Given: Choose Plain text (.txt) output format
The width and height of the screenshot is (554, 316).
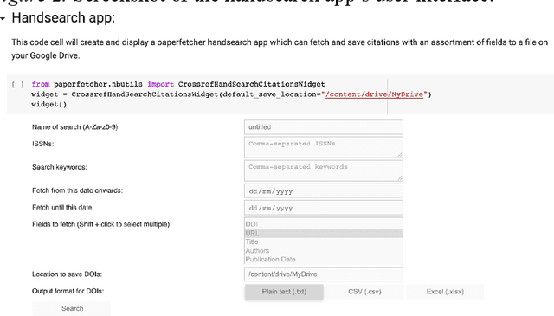Looking at the screenshot, I should pos(284,292).
